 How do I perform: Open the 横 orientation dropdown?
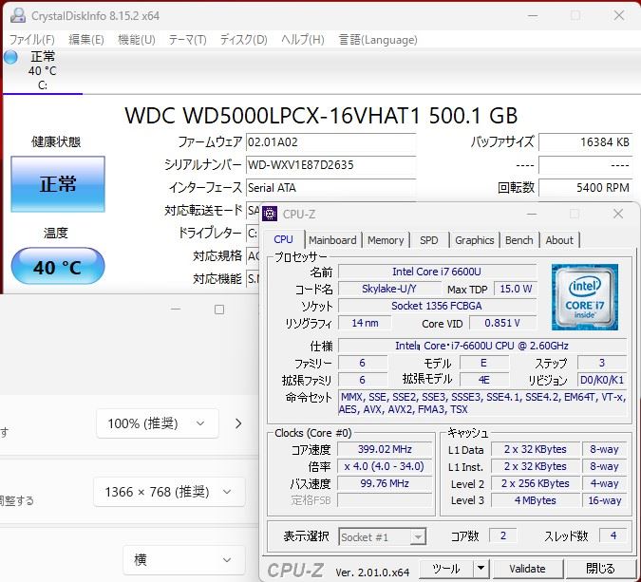pos(184,559)
